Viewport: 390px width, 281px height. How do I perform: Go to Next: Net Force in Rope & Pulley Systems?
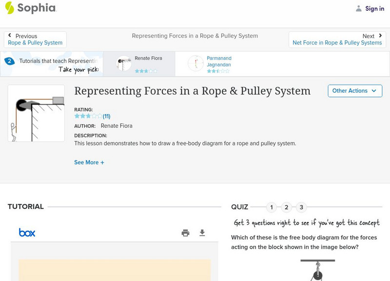point(337,40)
